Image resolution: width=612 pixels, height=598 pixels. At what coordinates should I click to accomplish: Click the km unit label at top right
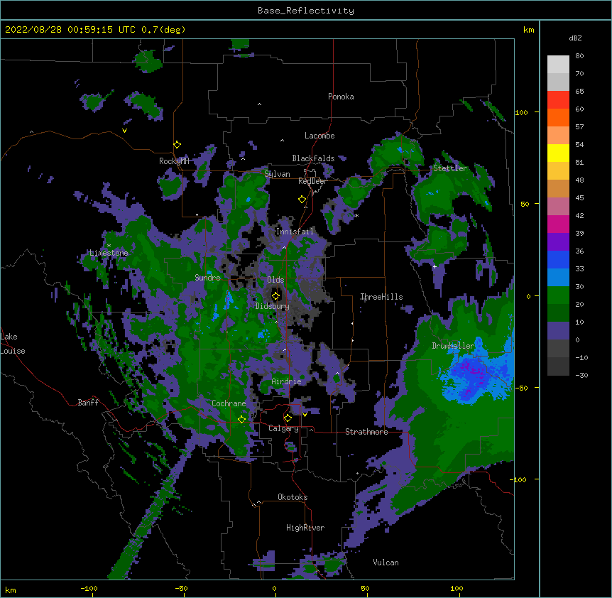click(529, 30)
